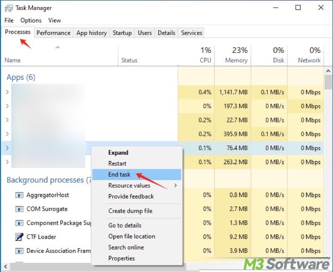
Task: Click Open file location entry
Action: (x=132, y=236)
